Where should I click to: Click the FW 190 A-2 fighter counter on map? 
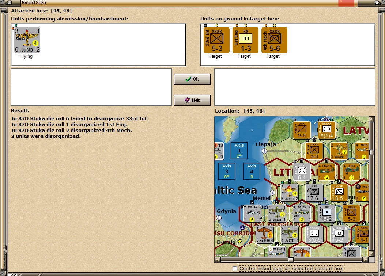click(x=252, y=213)
